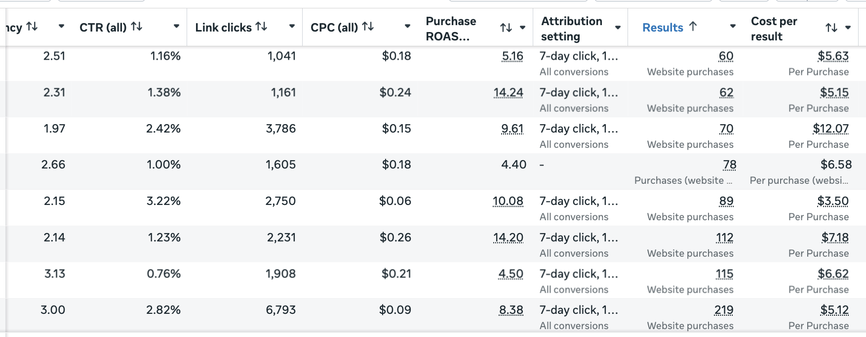Open CTR (all) column dropdown menu
Image resolution: width=866 pixels, height=337 pixels.
(x=176, y=27)
